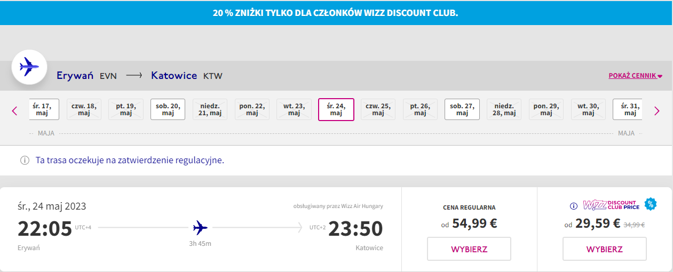Click the Wizz Discount Club Price logo

(611, 205)
